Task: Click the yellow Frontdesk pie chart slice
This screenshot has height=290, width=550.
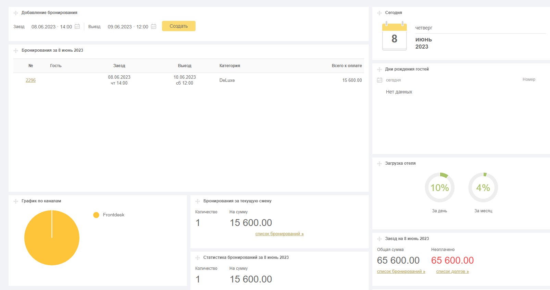Action: 52,238
